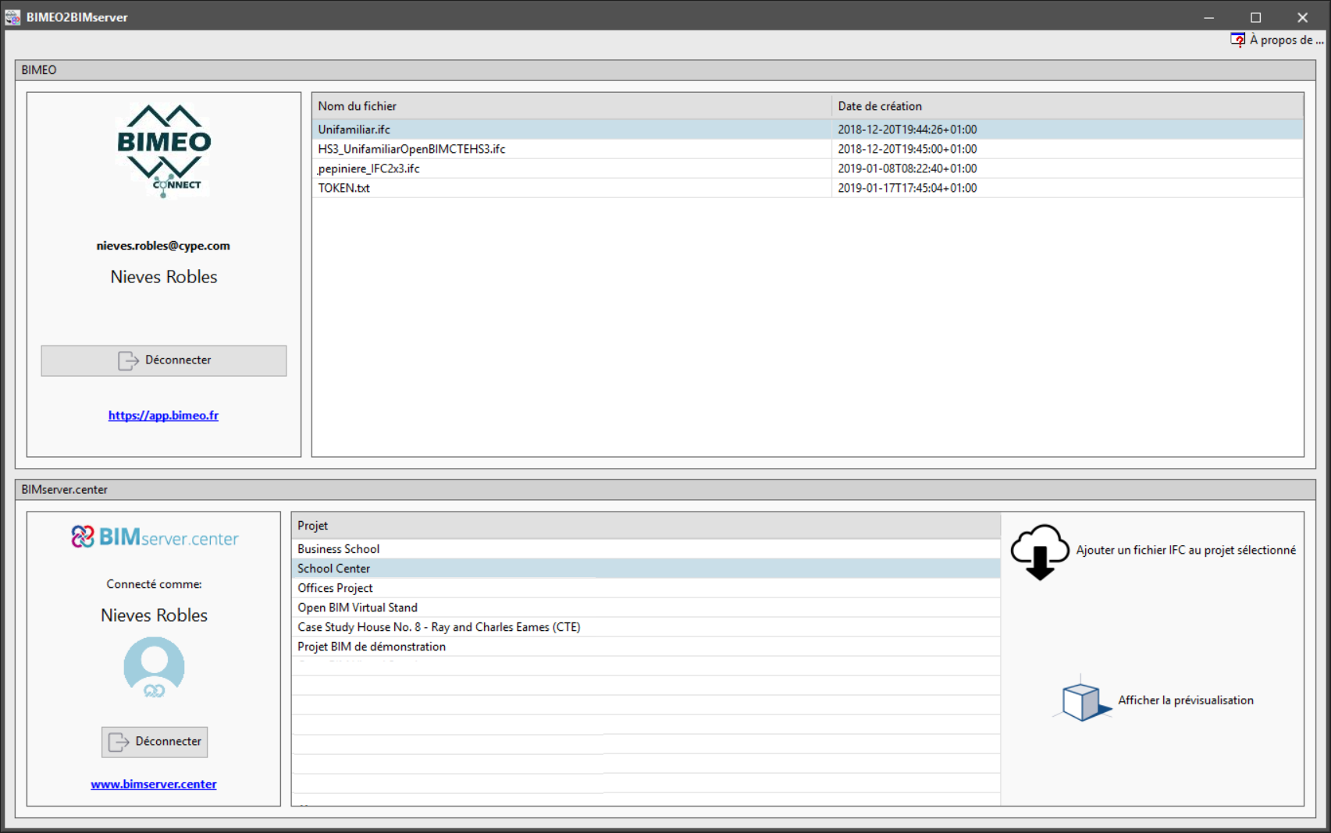Open the https://app.bimeo.fr link
This screenshot has width=1331, height=833.
(x=163, y=416)
